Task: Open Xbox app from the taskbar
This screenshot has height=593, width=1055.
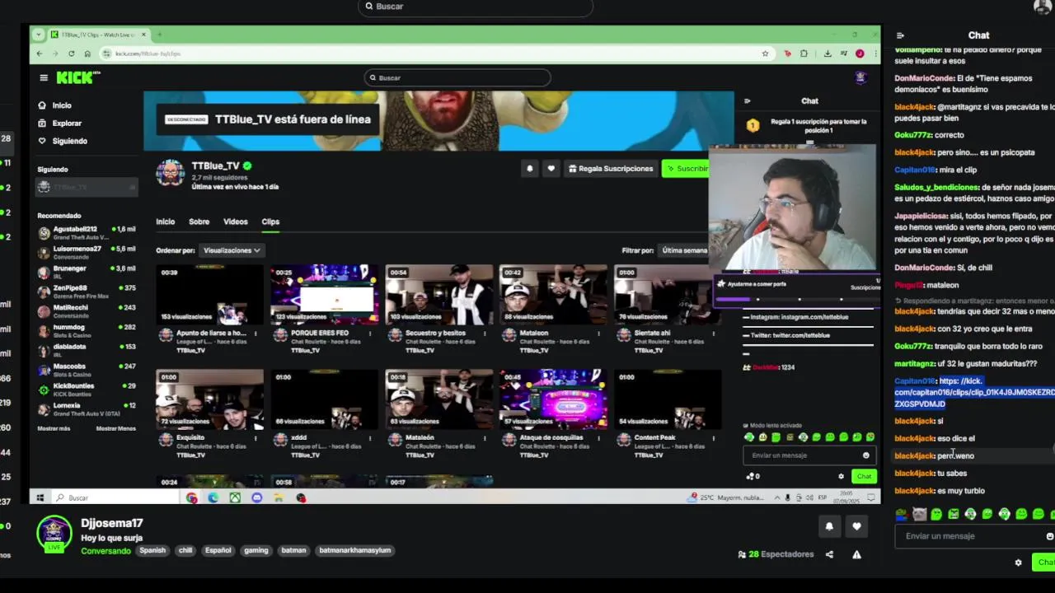Action: click(235, 497)
